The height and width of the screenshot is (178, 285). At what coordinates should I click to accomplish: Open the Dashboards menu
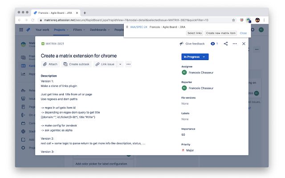coord(100,30)
